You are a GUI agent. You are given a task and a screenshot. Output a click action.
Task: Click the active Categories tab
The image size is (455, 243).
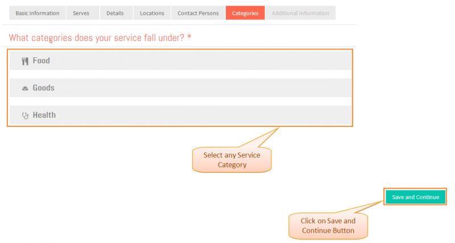click(245, 13)
